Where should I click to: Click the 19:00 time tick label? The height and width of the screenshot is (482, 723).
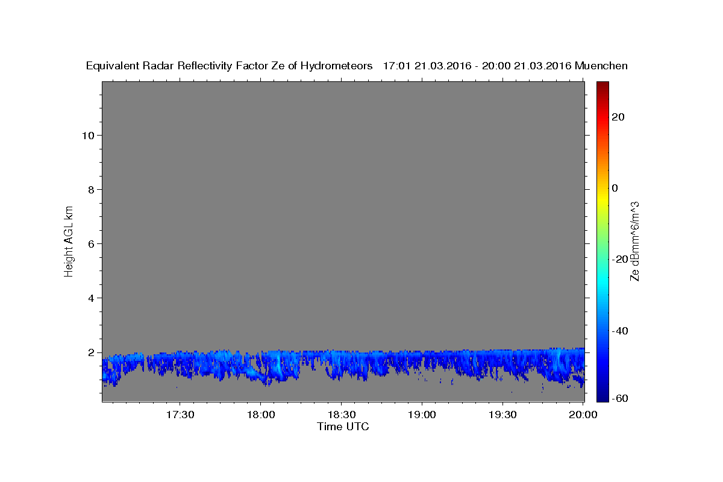[422, 415]
